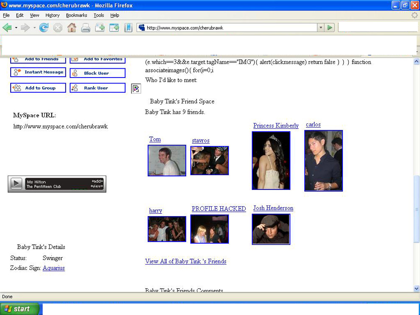This screenshot has width=420, height=315.
Task: Open the History menu
Action: [x=52, y=15]
